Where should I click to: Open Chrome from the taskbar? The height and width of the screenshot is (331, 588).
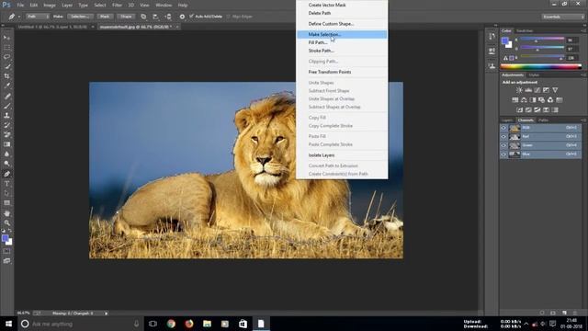click(171, 324)
